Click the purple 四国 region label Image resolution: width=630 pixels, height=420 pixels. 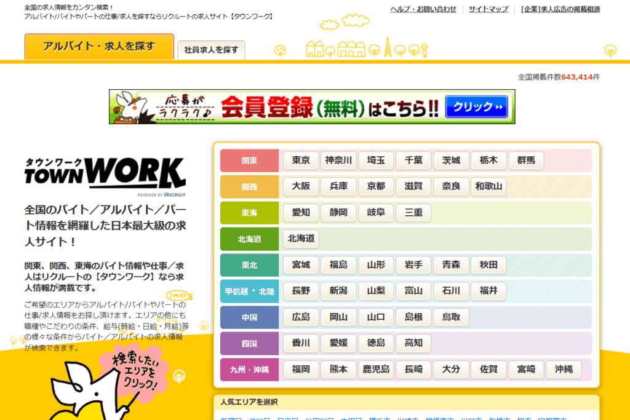249,344
